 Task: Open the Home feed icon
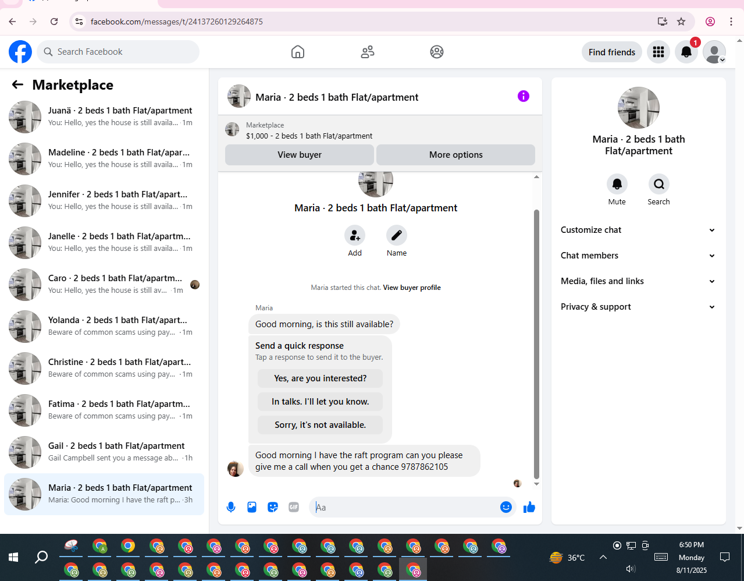(298, 52)
